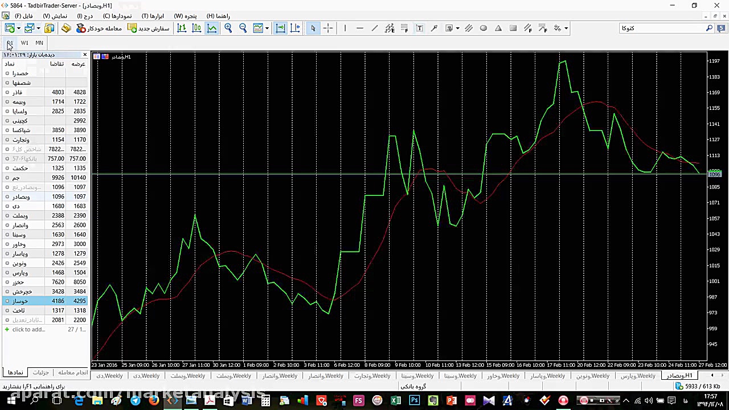Draw a horizontal line

click(359, 28)
